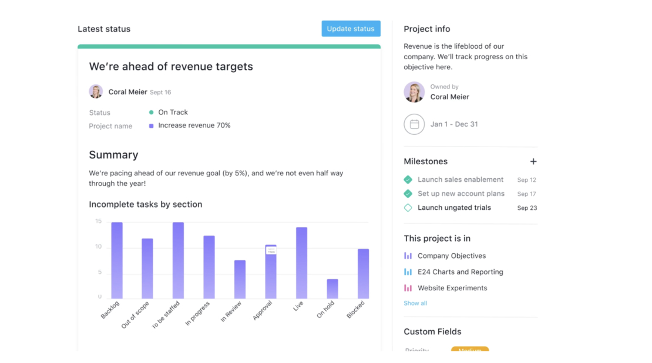
Task: Click the project description text under Project info
Action: point(465,56)
